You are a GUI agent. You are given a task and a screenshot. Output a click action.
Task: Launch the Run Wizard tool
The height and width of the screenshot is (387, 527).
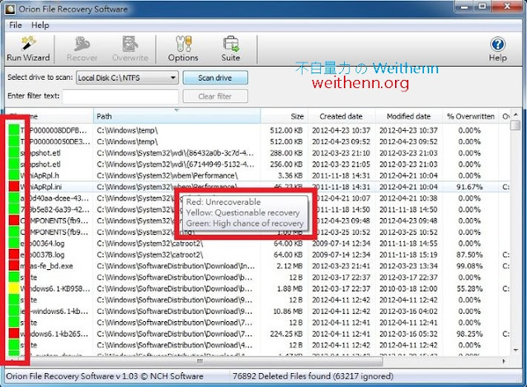click(29, 49)
